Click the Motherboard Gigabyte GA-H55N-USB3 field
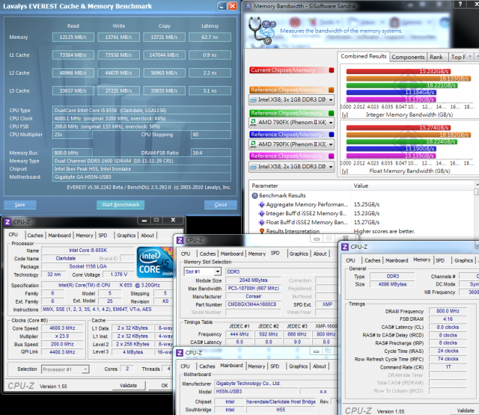Image resolution: width=479 pixels, height=415 pixels. click(141, 177)
